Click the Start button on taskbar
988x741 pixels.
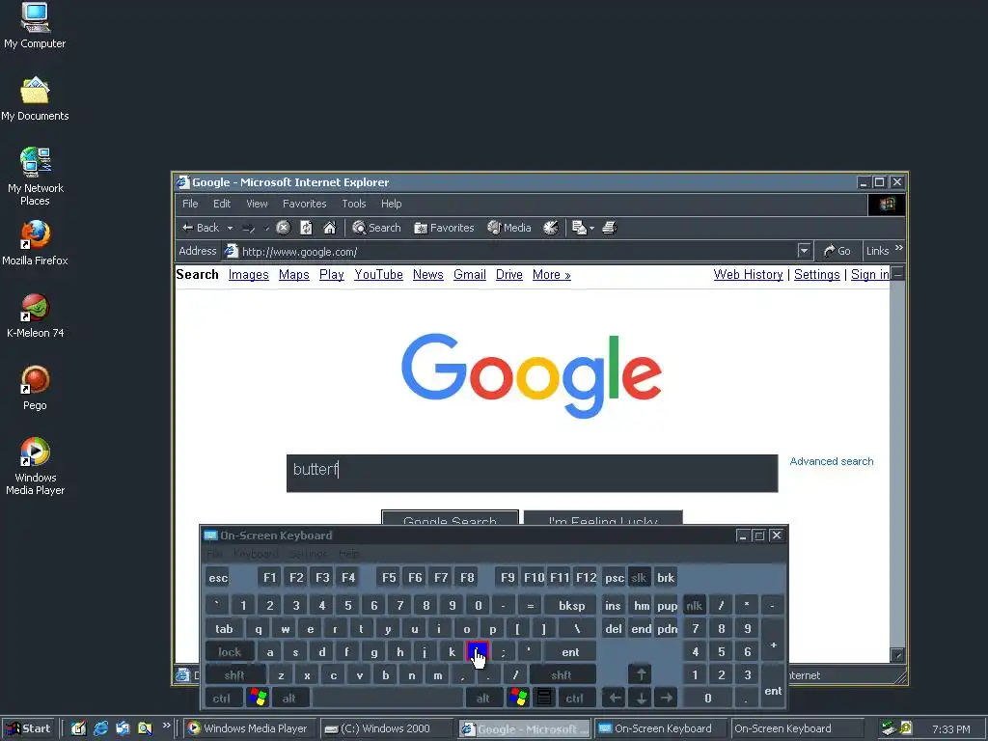(x=29, y=728)
